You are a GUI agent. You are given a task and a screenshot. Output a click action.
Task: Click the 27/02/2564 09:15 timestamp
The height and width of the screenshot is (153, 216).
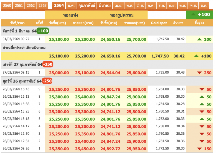point(16,72)
